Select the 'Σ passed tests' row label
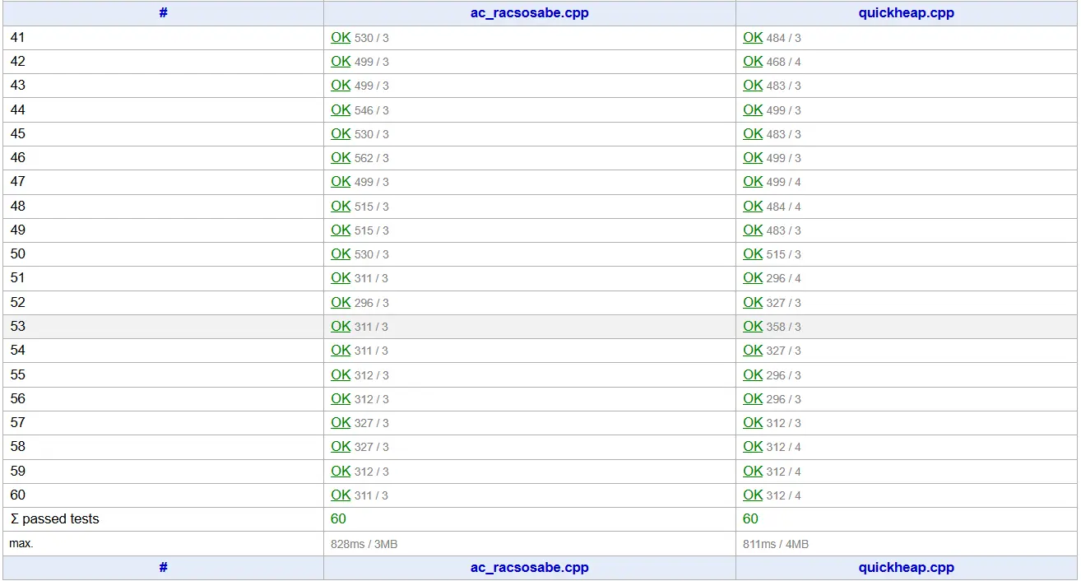Image resolution: width=1081 pixels, height=581 pixels. point(54,518)
